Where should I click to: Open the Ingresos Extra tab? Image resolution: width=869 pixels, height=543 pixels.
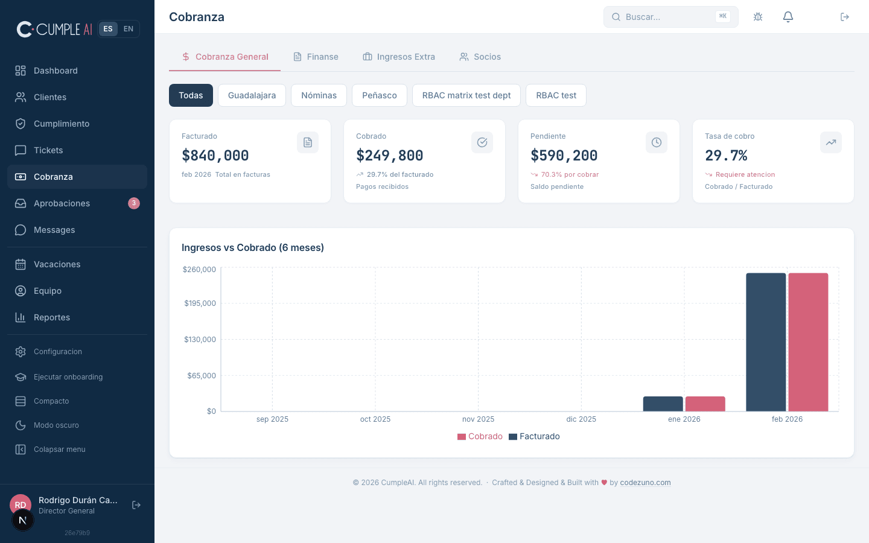pos(399,57)
